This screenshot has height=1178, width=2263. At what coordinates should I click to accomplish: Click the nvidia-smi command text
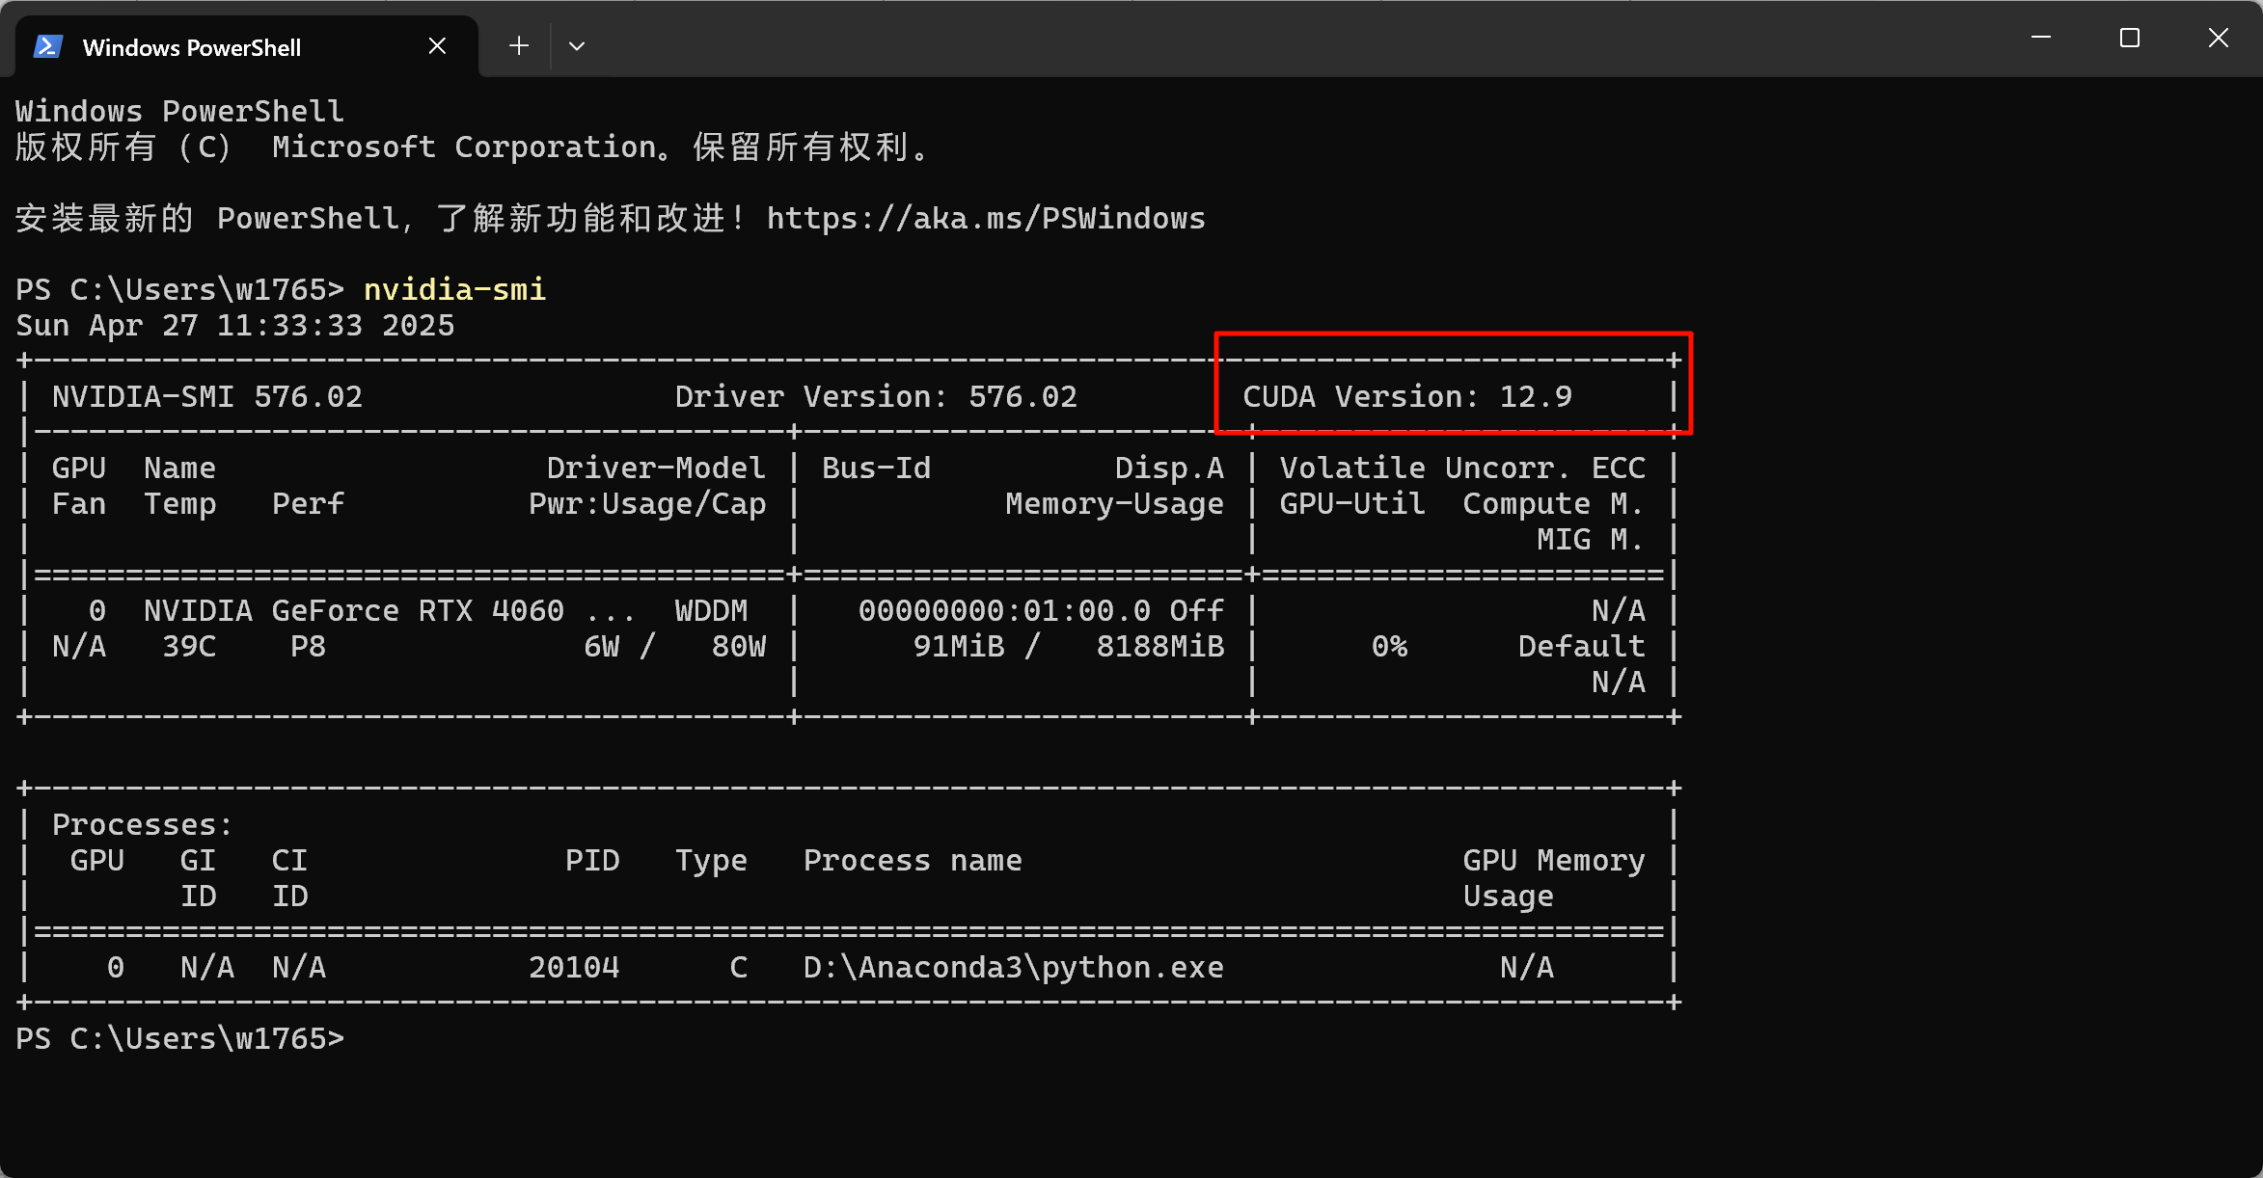(453, 288)
